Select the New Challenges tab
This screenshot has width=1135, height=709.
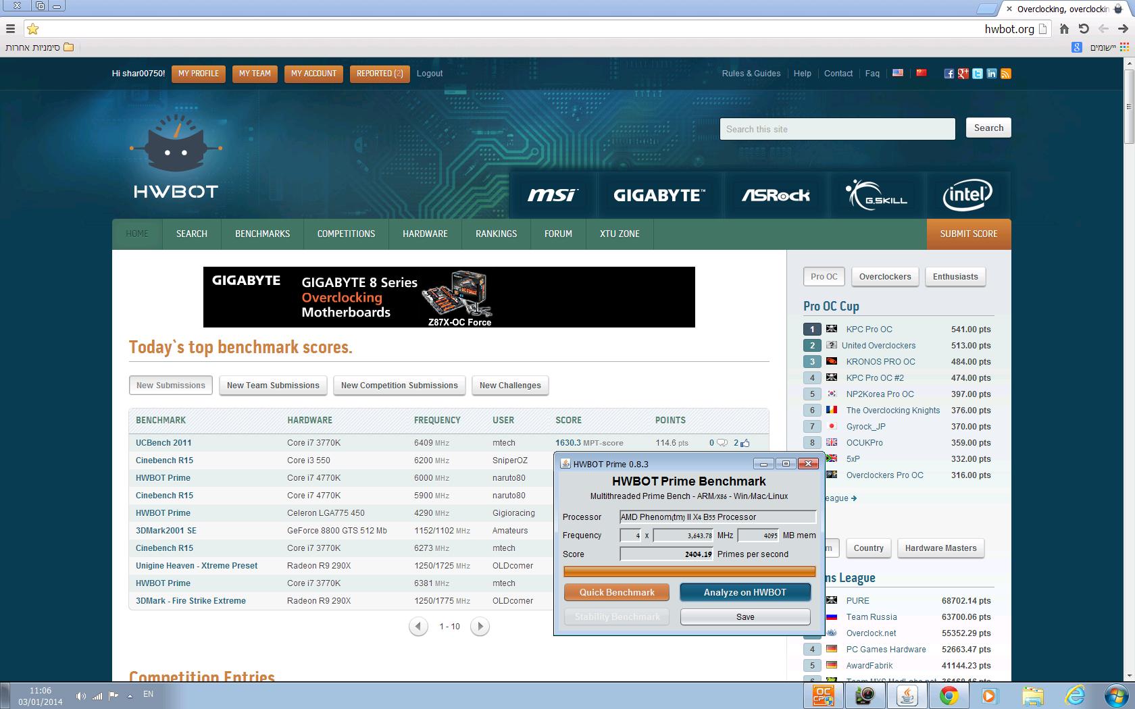pos(510,386)
